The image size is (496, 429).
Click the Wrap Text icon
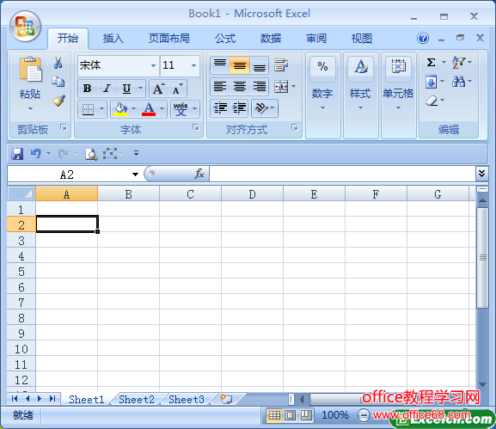[281, 64]
